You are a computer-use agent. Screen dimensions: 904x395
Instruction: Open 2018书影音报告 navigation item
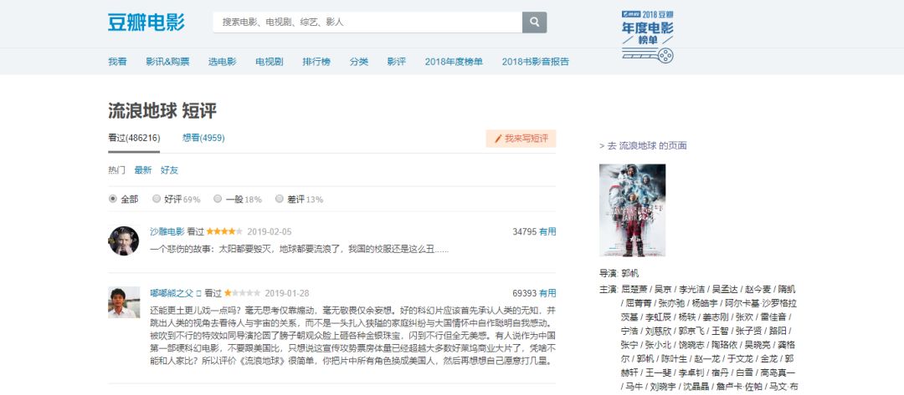[535, 62]
